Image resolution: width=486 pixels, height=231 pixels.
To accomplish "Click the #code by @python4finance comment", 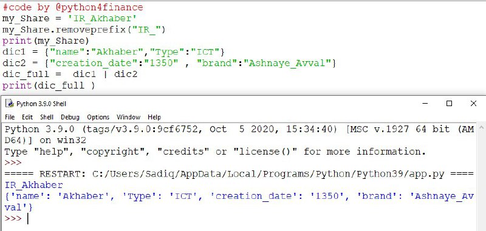I will click(73, 7).
